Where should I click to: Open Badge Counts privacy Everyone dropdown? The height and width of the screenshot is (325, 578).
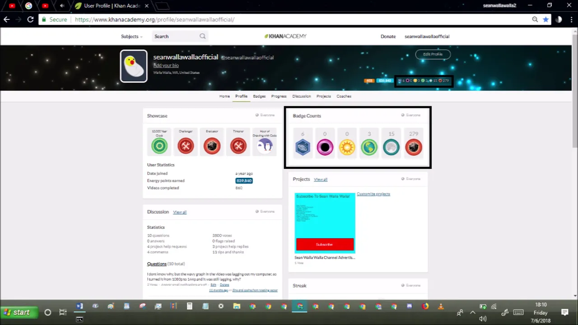click(x=411, y=116)
